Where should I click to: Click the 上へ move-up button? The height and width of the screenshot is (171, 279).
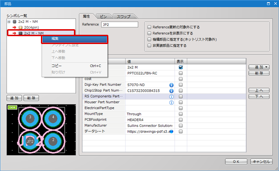click(x=259, y=90)
